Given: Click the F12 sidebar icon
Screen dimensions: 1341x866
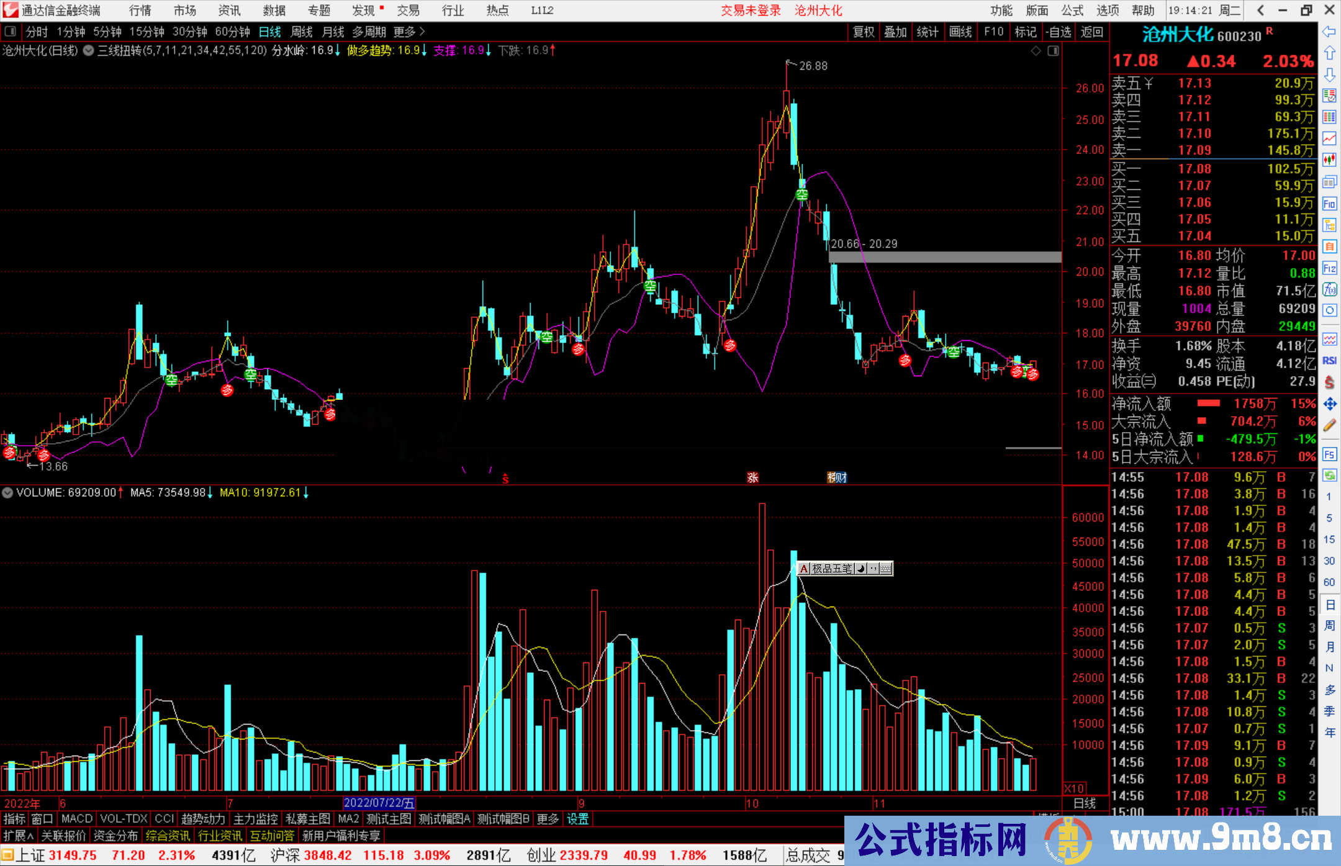Looking at the screenshot, I should coord(1329,268).
